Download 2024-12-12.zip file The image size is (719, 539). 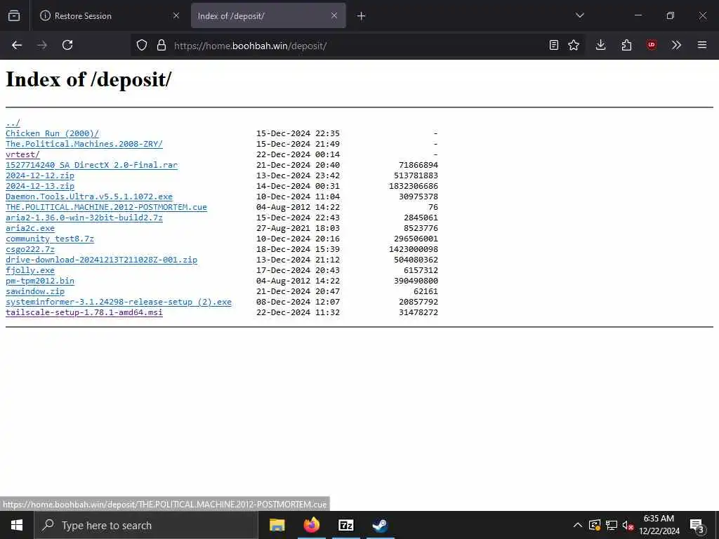(40, 175)
